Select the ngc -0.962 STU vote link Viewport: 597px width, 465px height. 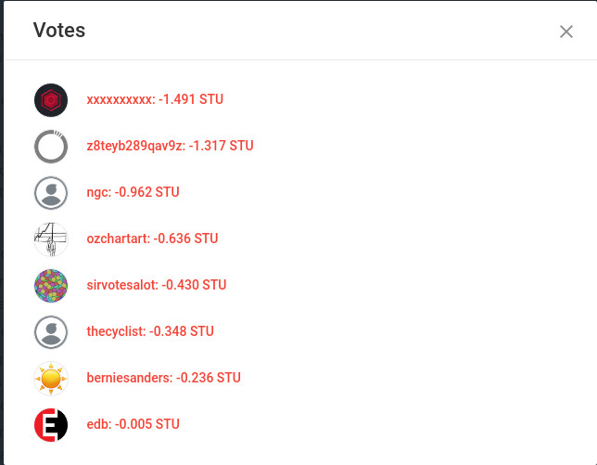coord(133,192)
